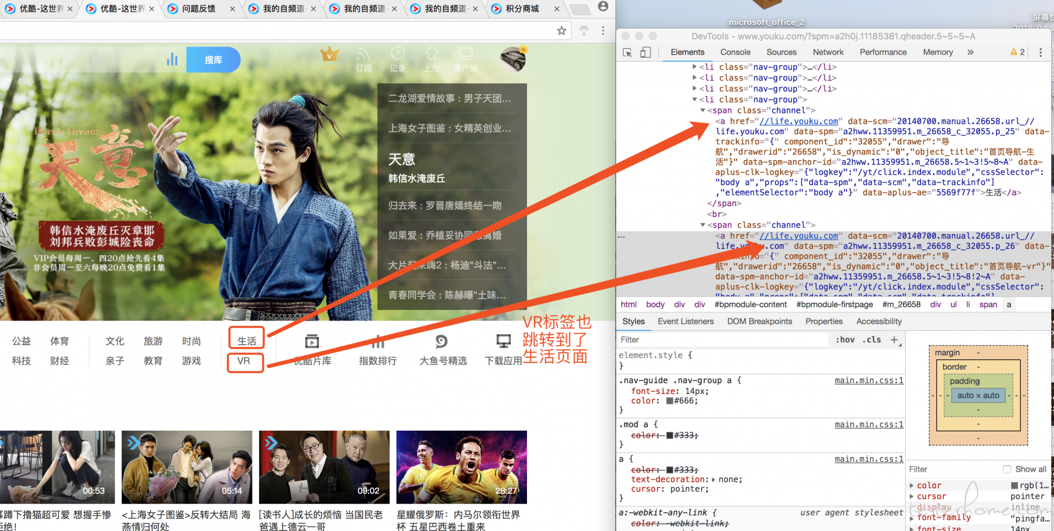Click the 大鱼号精选 icon
This screenshot has width=1054, height=531.
click(441, 341)
